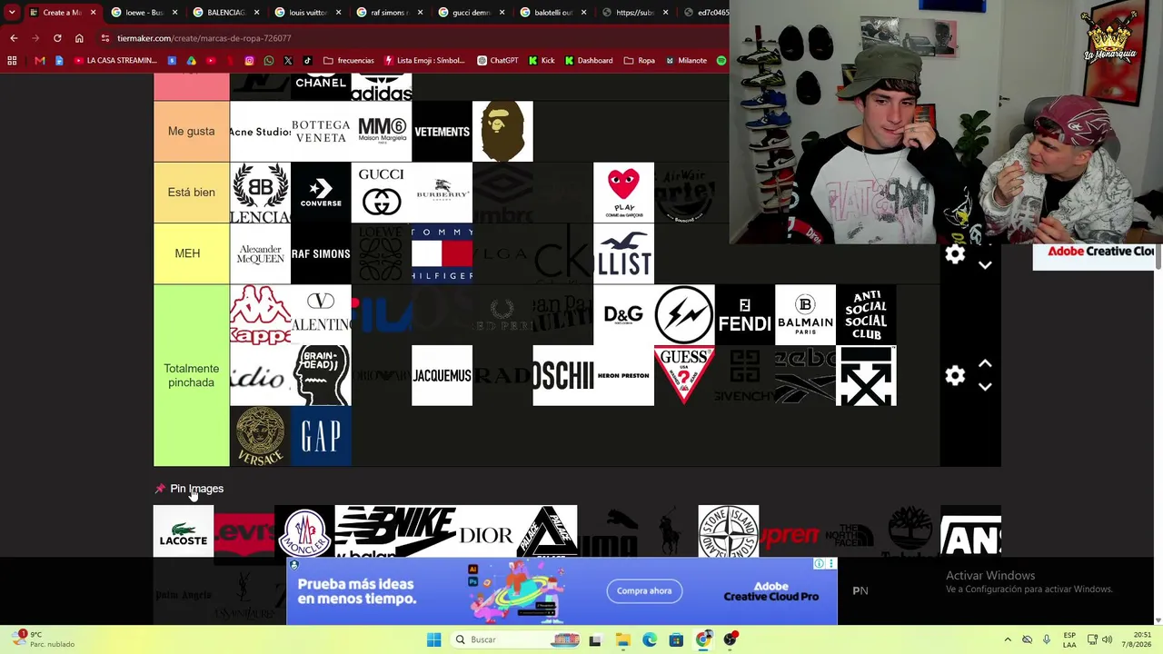
Task: Select the Play Comme des Garçons heart image
Action: click(x=623, y=193)
